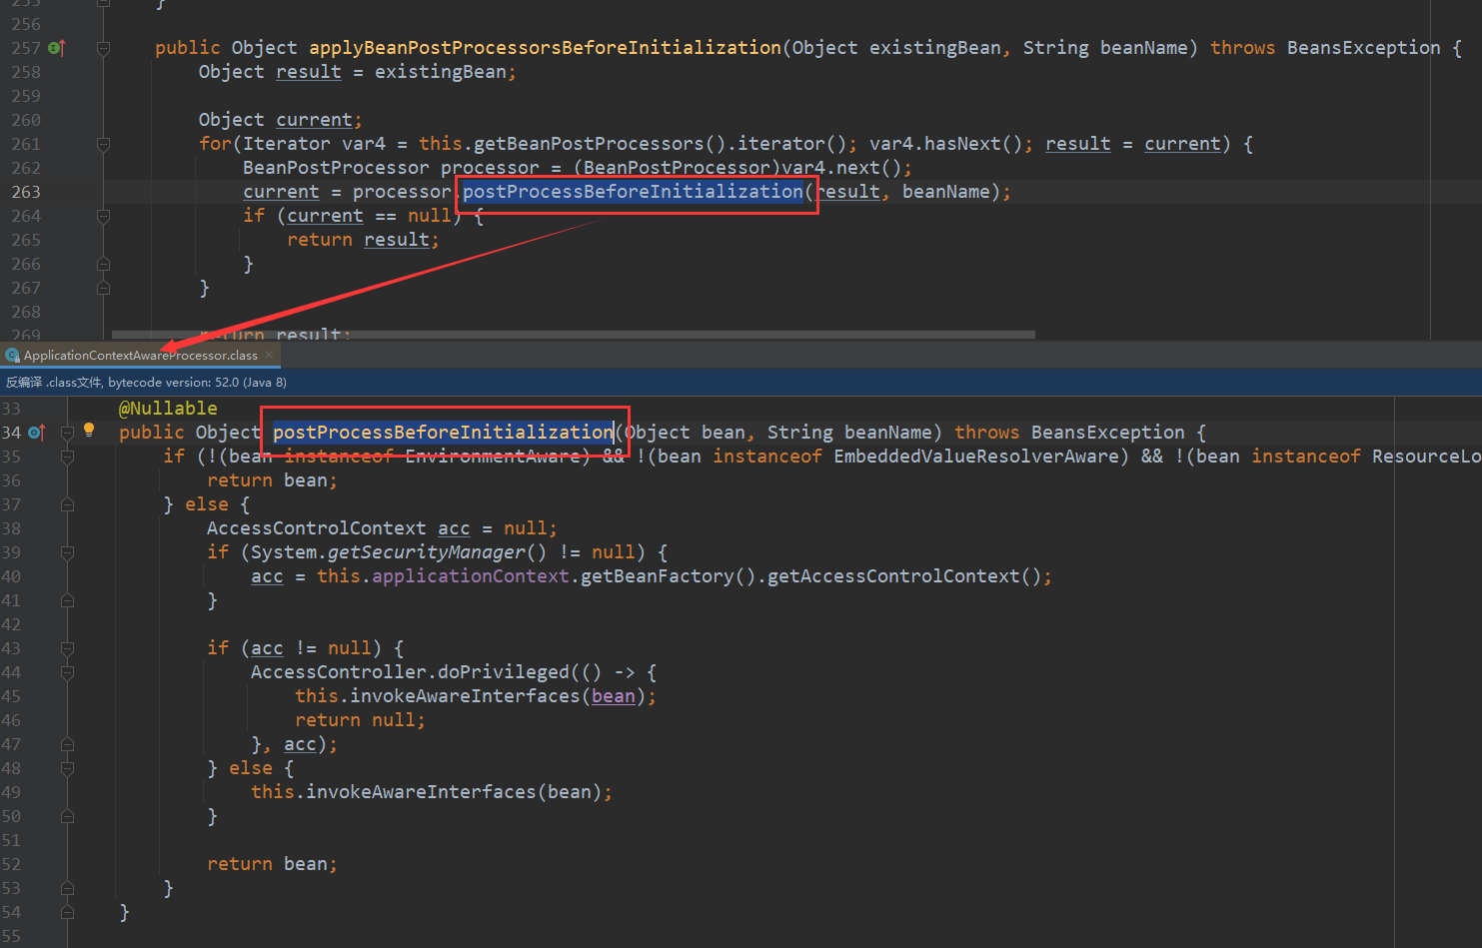Select the ApplicationContextAwareProcessor.class tab
1482x948 pixels.
point(139,355)
